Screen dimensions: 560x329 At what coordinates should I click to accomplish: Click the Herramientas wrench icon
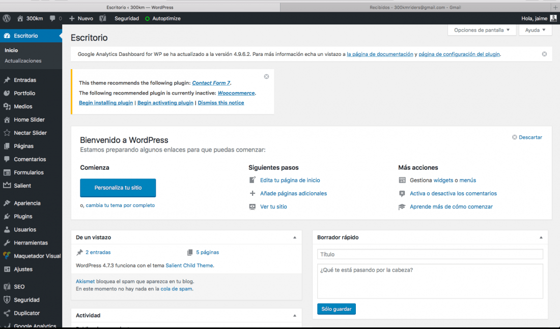[7, 243]
